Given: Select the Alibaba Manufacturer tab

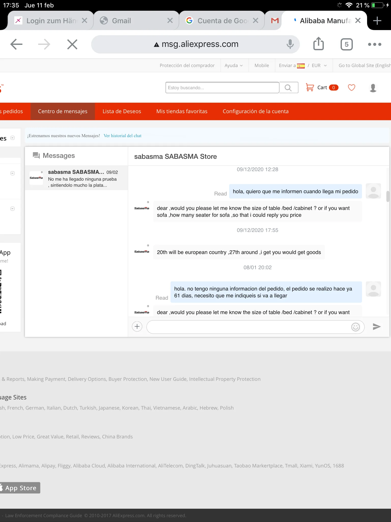Looking at the screenshot, I should pyautogui.click(x=325, y=21).
